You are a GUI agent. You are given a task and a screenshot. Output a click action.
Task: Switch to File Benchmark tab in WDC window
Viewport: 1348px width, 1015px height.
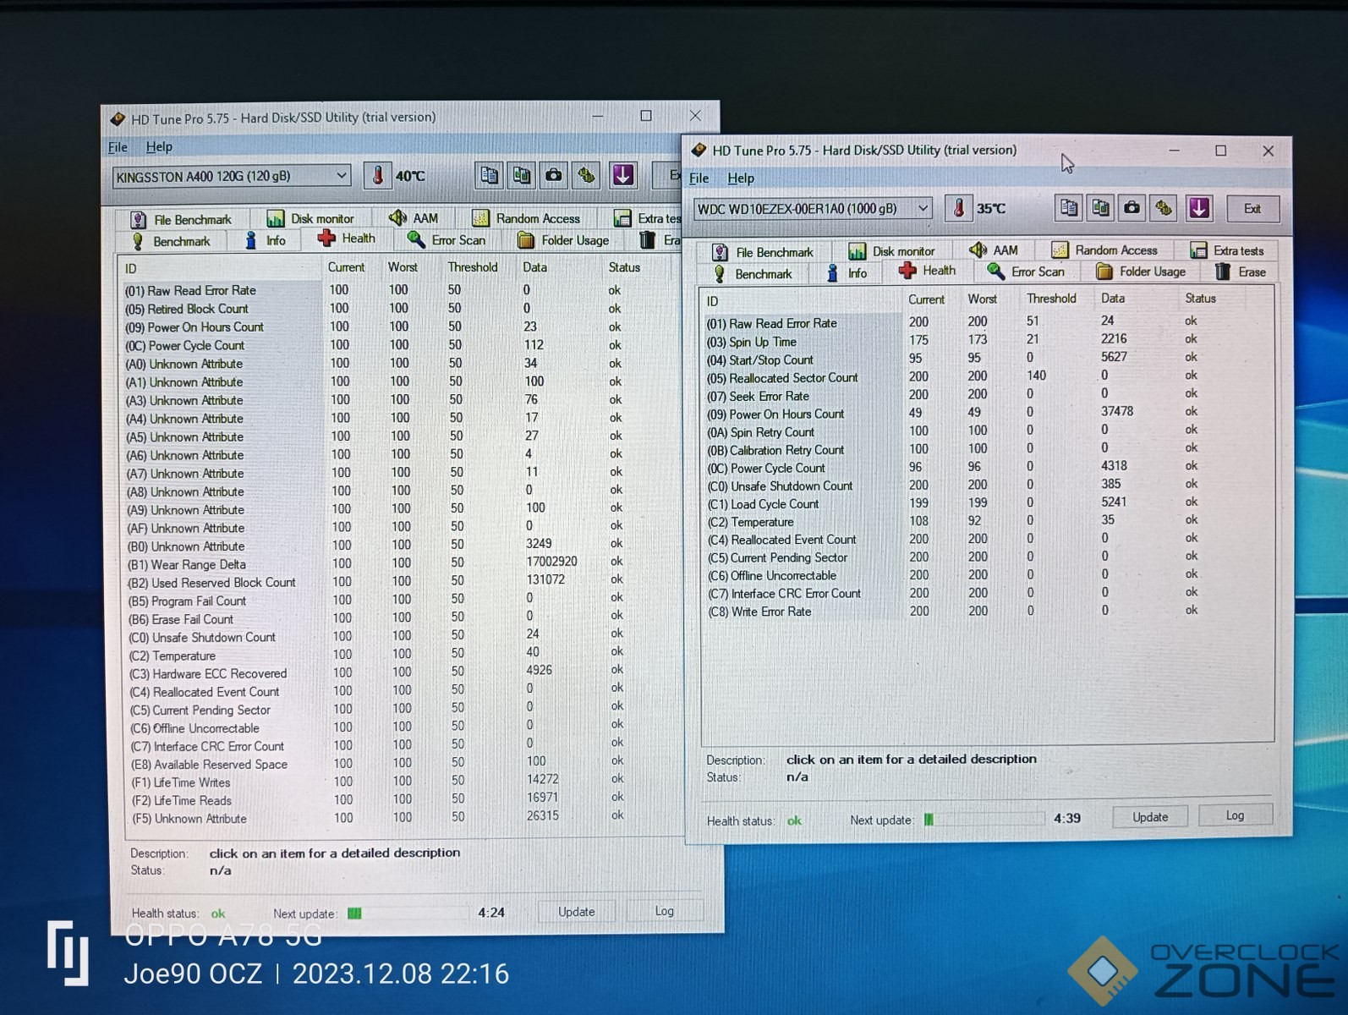click(763, 252)
